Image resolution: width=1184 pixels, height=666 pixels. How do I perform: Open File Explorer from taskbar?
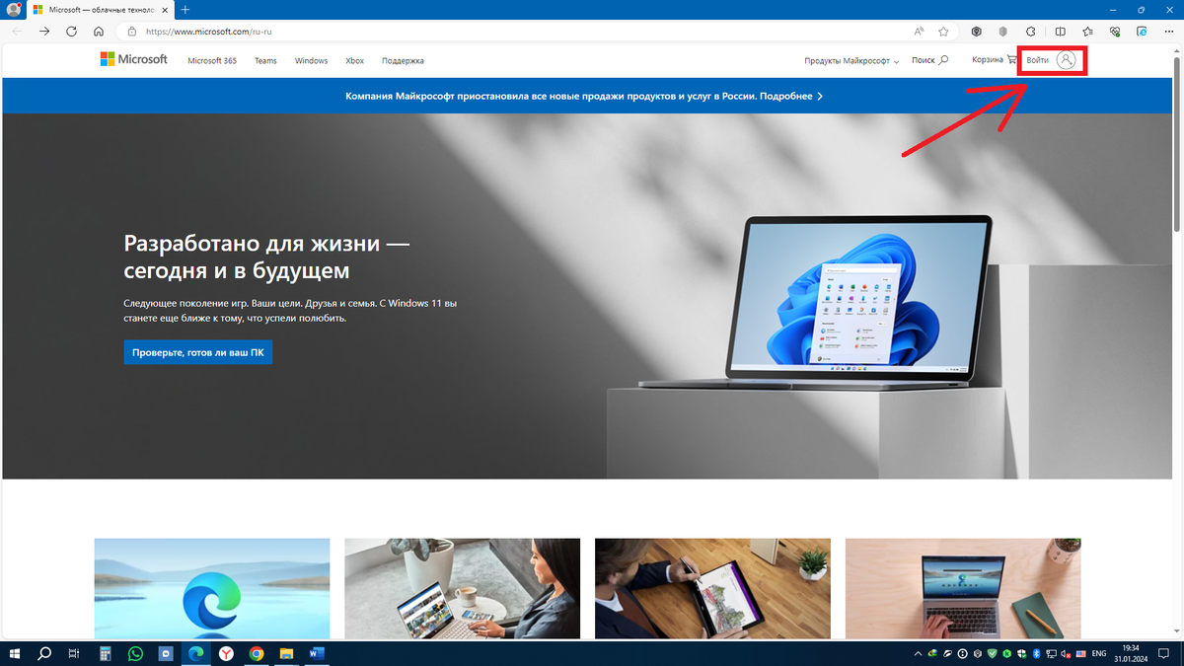click(286, 653)
